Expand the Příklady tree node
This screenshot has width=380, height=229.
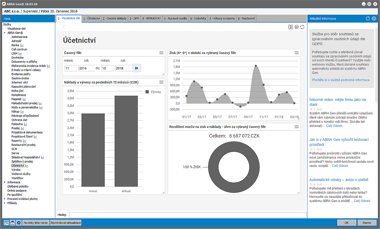(x=4, y=203)
